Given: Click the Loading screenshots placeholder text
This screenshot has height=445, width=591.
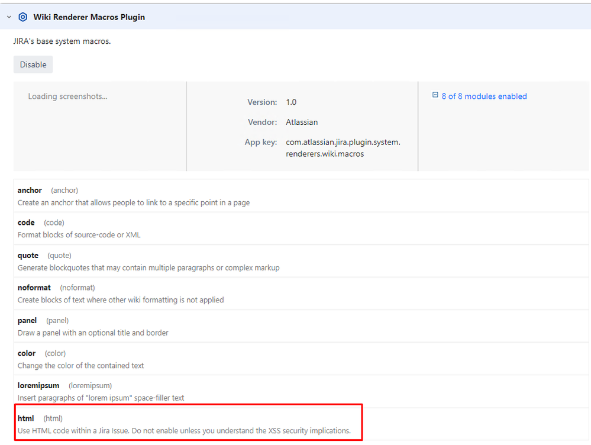Looking at the screenshot, I should click(x=67, y=96).
